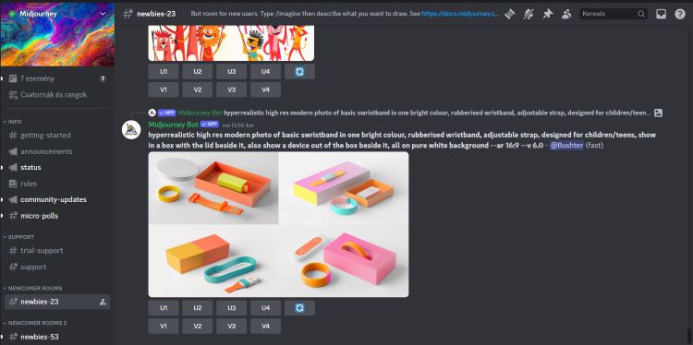Click the replied message preview text
Viewport: 693px width, 345px height.
click(437, 113)
